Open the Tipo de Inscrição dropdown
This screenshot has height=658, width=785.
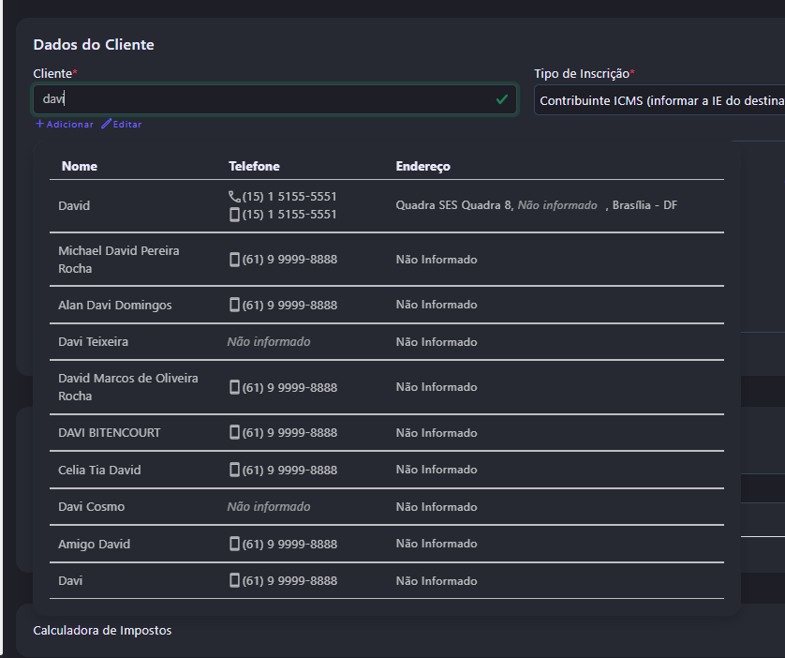pyautogui.click(x=659, y=100)
